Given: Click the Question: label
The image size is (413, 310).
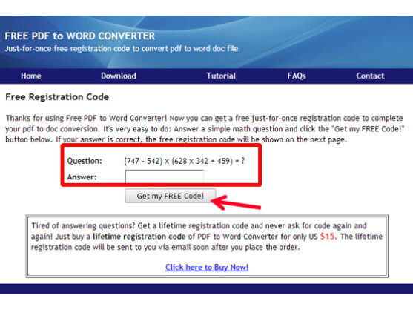Looking at the screenshot, I should click(85, 161).
